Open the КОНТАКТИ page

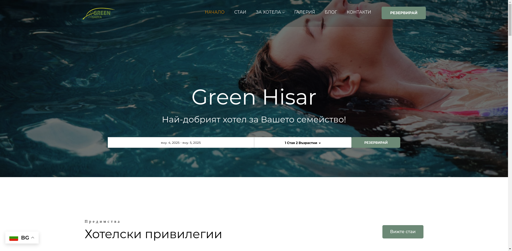click(x=359, y=12)
